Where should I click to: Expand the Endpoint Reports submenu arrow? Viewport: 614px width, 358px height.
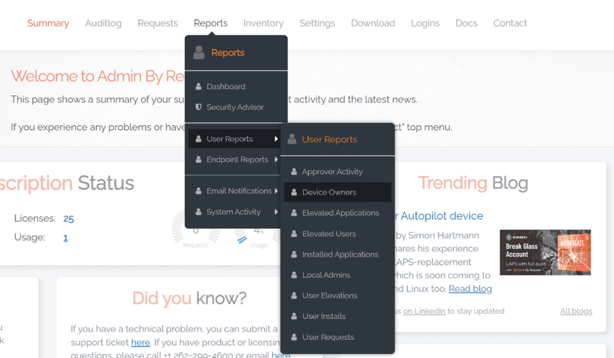pos(276,160)
